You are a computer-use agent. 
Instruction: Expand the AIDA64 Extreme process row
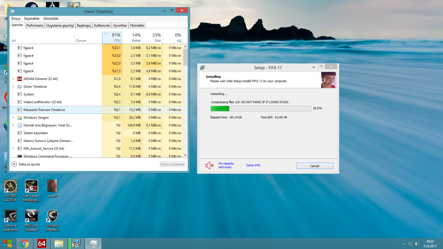(13, 79)
